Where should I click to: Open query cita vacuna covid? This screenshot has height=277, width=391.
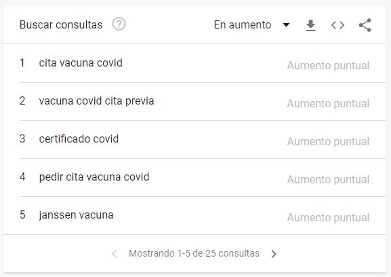pyautogui.click(x=81, y=63)
